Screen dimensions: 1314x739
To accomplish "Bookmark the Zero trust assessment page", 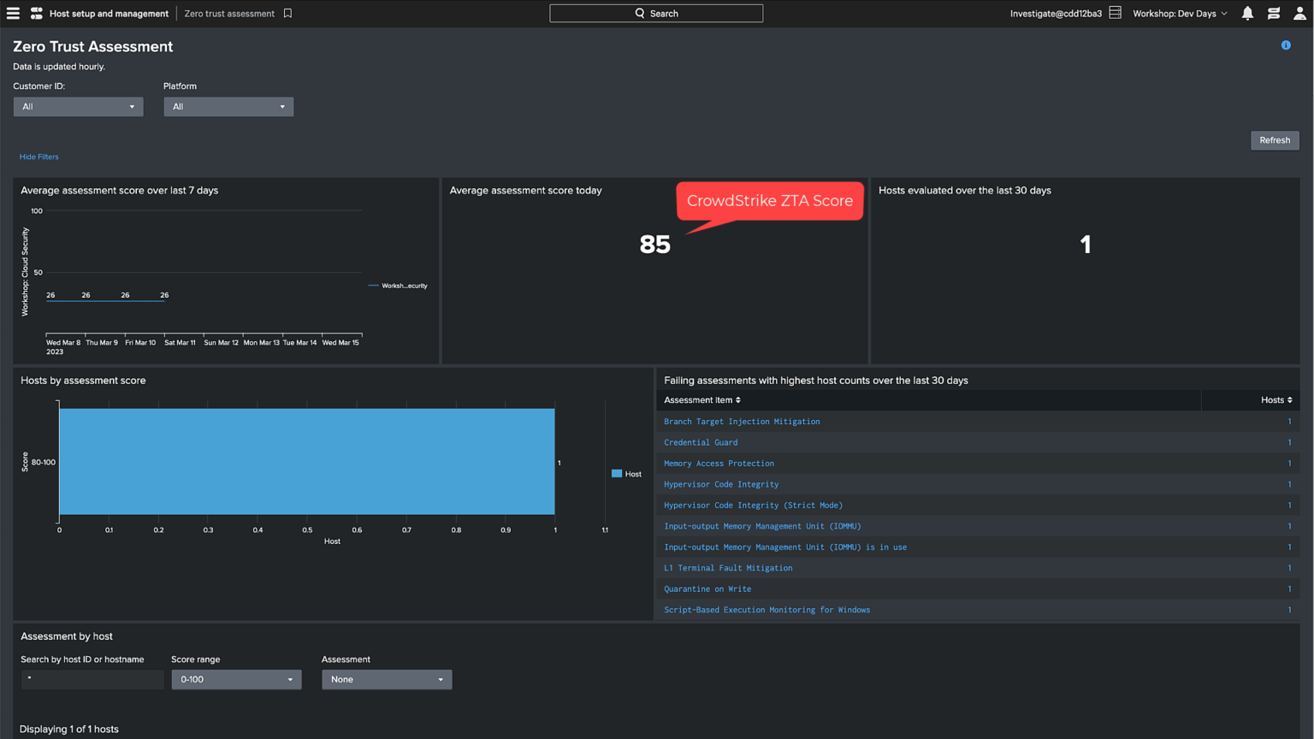I will point(287,13).
